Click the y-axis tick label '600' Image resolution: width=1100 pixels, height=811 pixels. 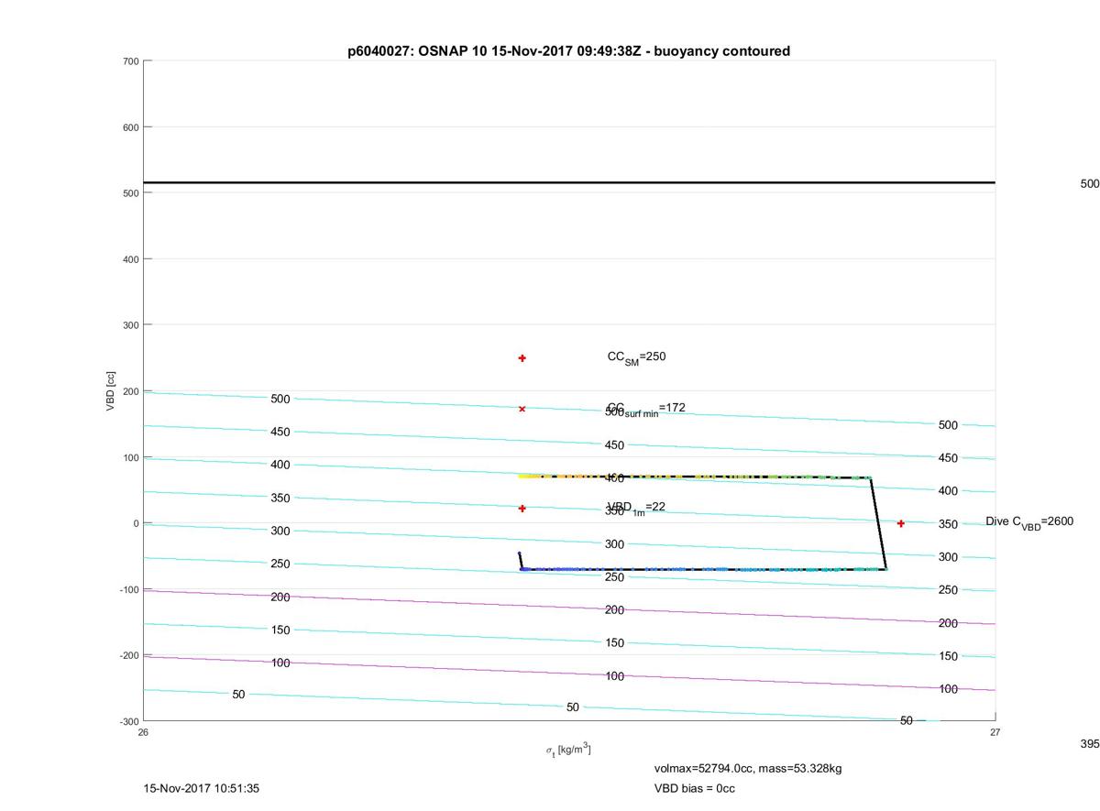click(129, 127)
